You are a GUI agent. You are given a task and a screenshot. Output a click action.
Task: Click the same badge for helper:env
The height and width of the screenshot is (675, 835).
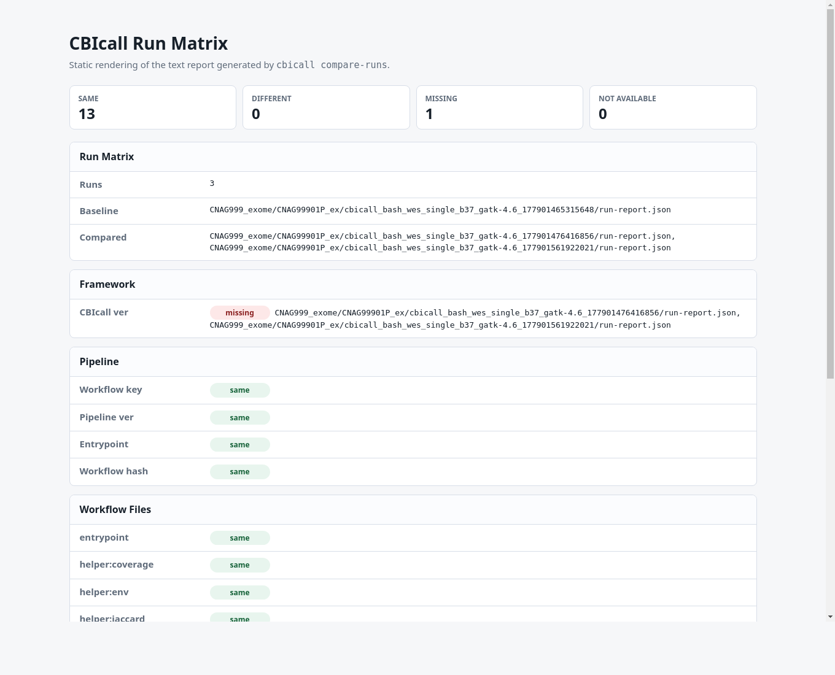240,592
